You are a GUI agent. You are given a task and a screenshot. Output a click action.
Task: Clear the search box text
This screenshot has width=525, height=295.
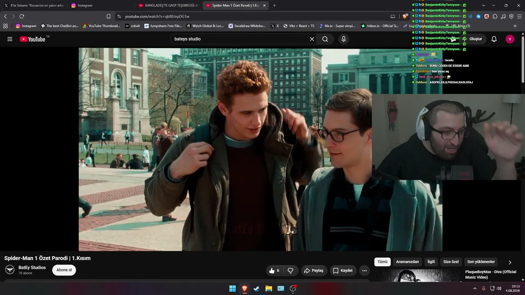click(312, 39)
